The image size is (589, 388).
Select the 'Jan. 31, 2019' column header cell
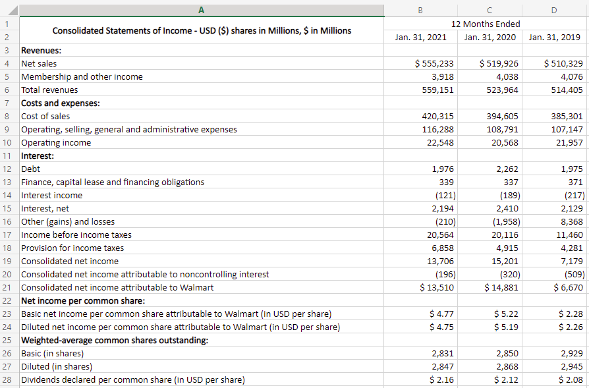[555, 37]
